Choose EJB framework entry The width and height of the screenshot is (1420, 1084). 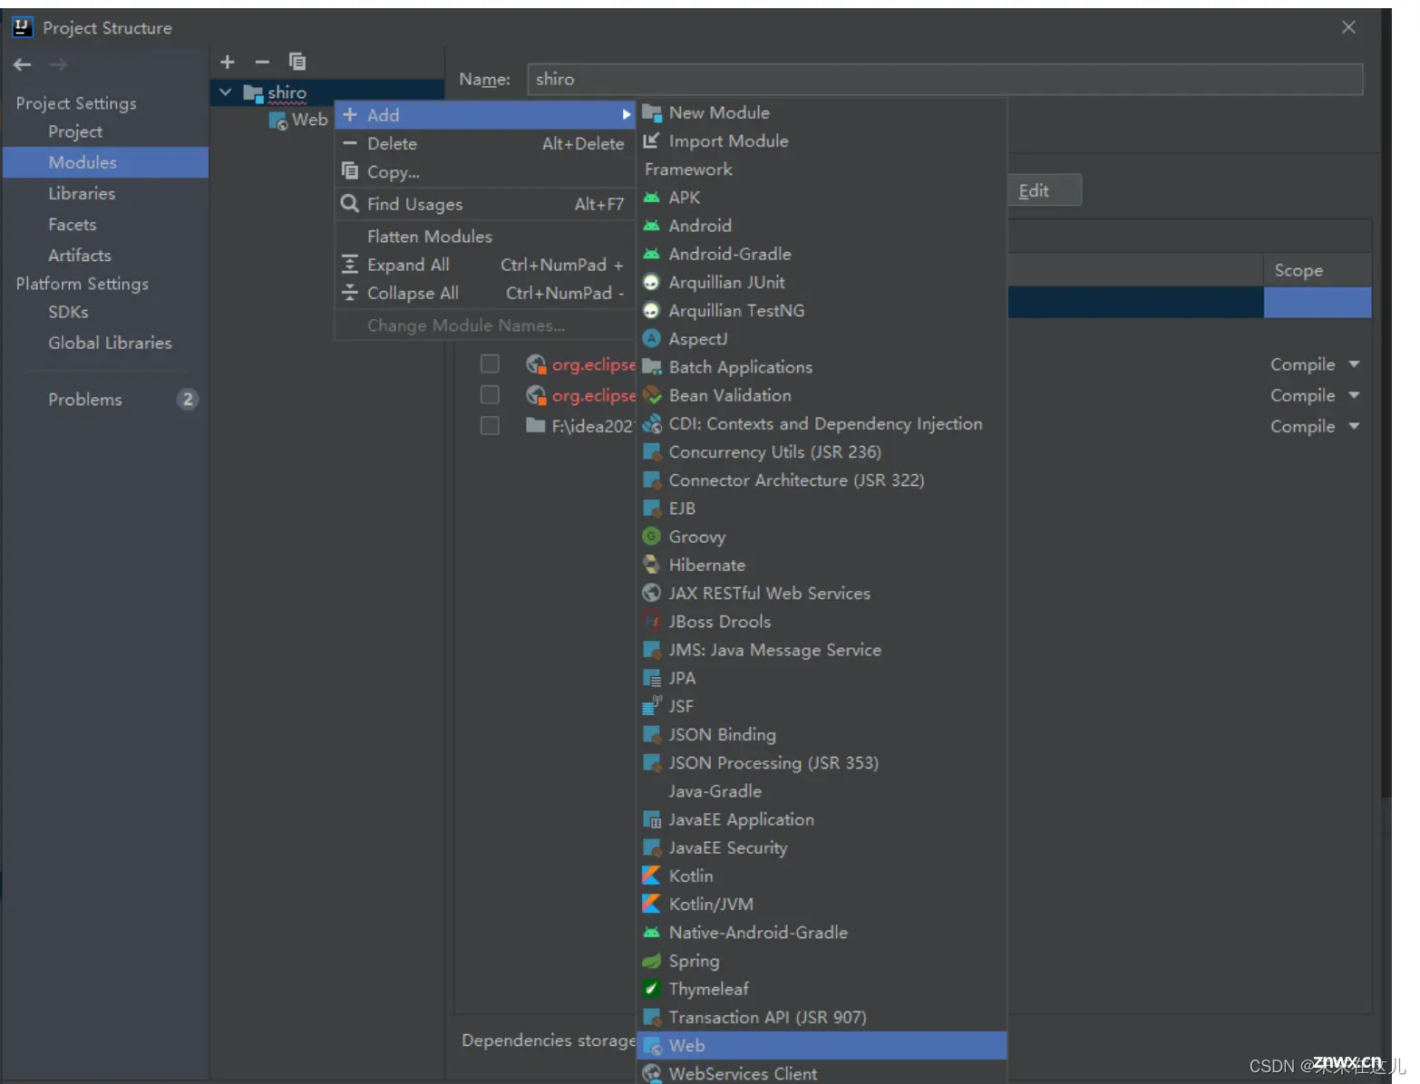point(822,508)
